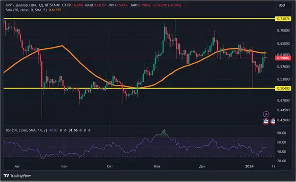Click the Ноя date label on time axis
The image size is (296, 182).
(157, 166)
